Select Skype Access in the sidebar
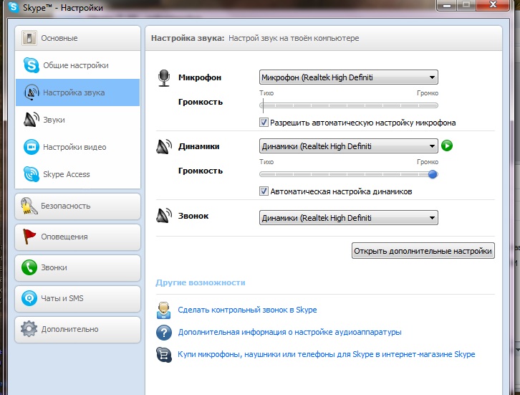520x395 pixels. point(77,174)
